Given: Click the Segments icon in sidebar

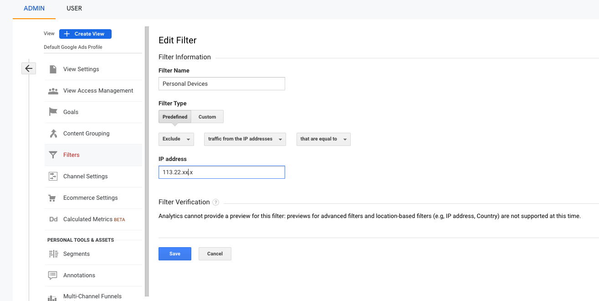Looking at the screenshot, I should (x=53, y=254).
